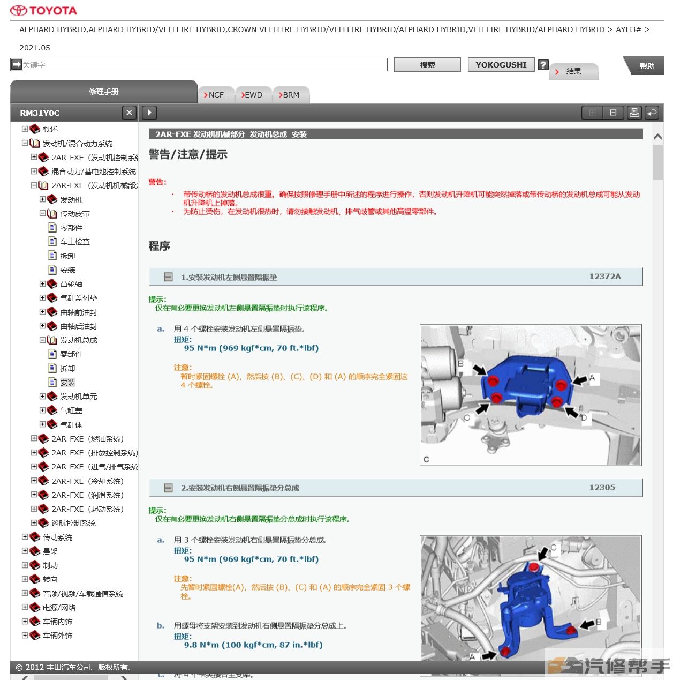Click the scroll up arrow

coord(657,137)
